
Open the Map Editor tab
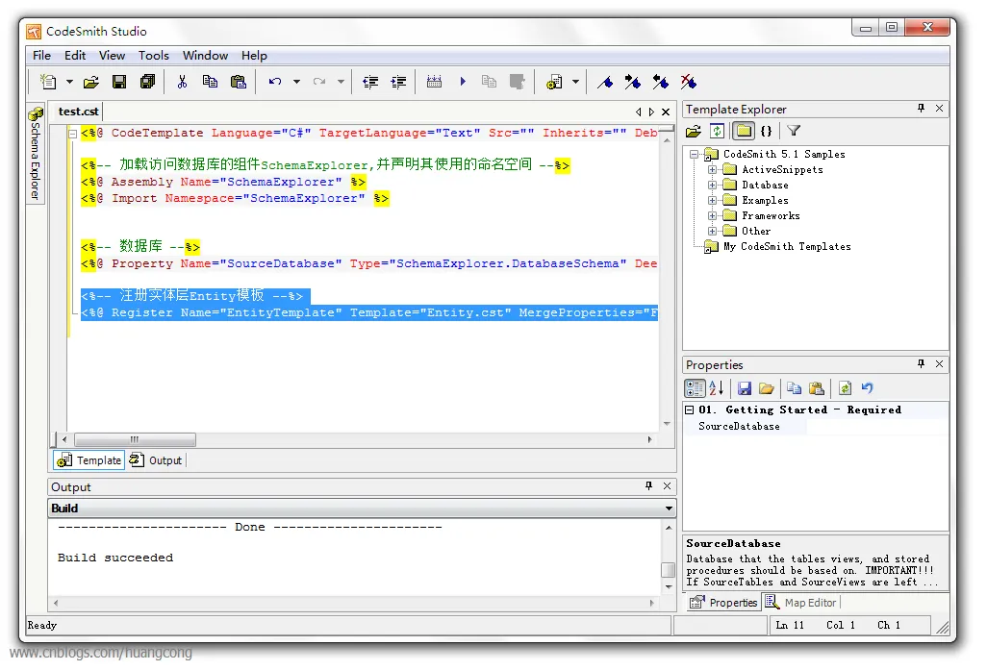(801, 603)
